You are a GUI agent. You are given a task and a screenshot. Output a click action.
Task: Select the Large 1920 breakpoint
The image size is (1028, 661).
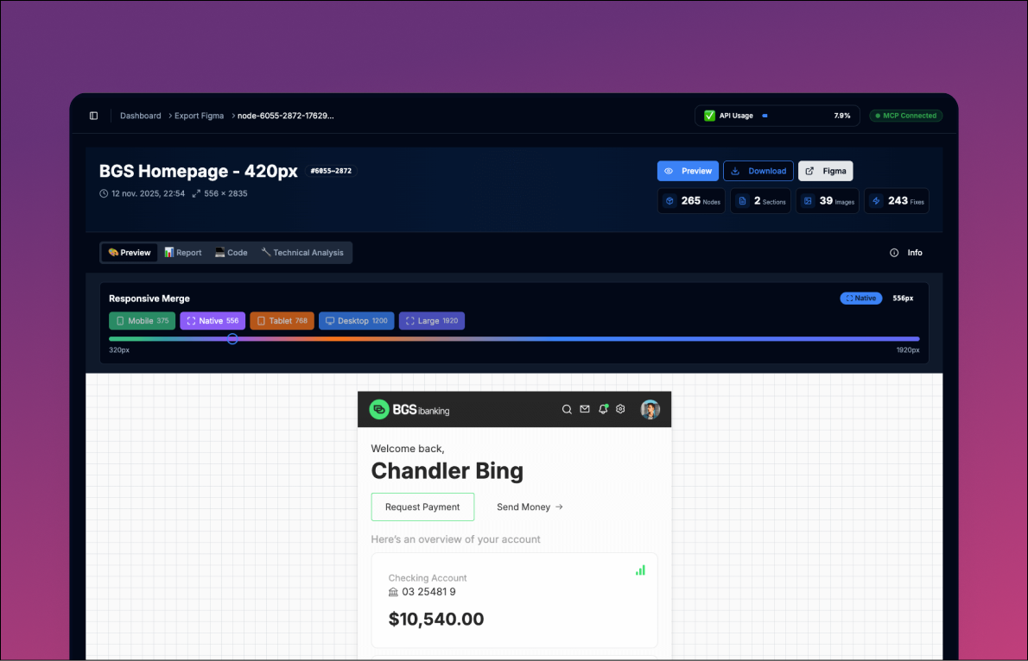431,321
